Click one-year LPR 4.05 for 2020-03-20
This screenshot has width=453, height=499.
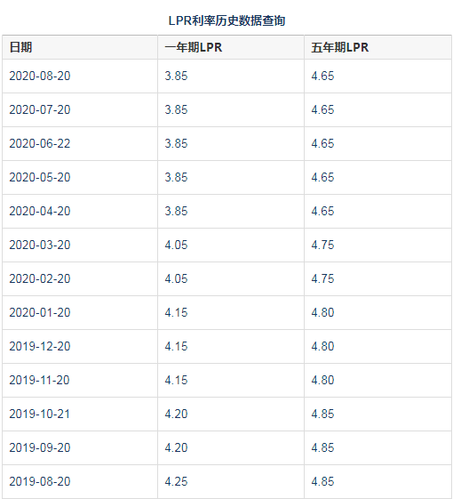click(176, 245)
